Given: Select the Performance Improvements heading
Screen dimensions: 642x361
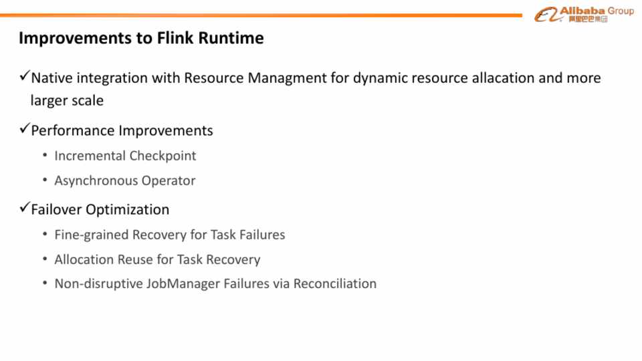Looking at the screenshot, I should pyautogui.click(x=122, y=130).
